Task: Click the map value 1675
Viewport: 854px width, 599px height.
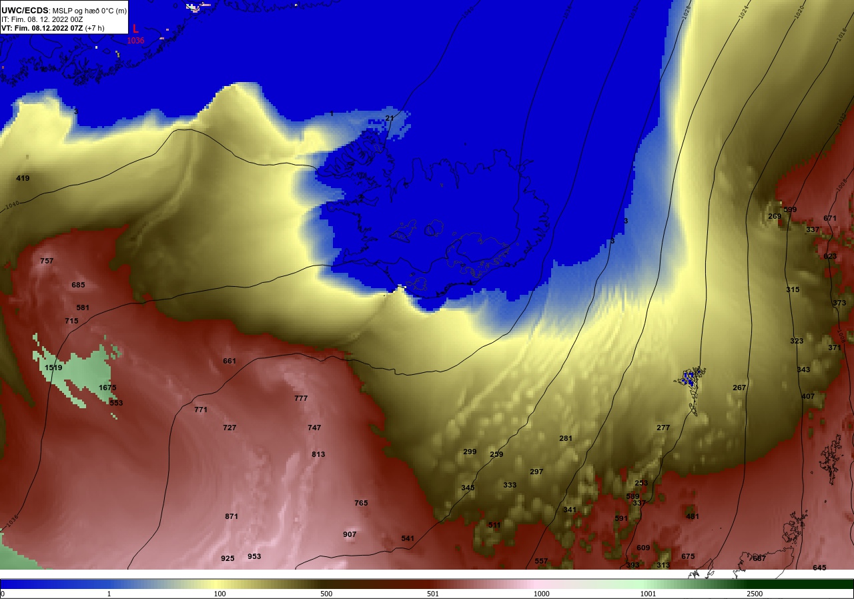Action: (107, 388)
